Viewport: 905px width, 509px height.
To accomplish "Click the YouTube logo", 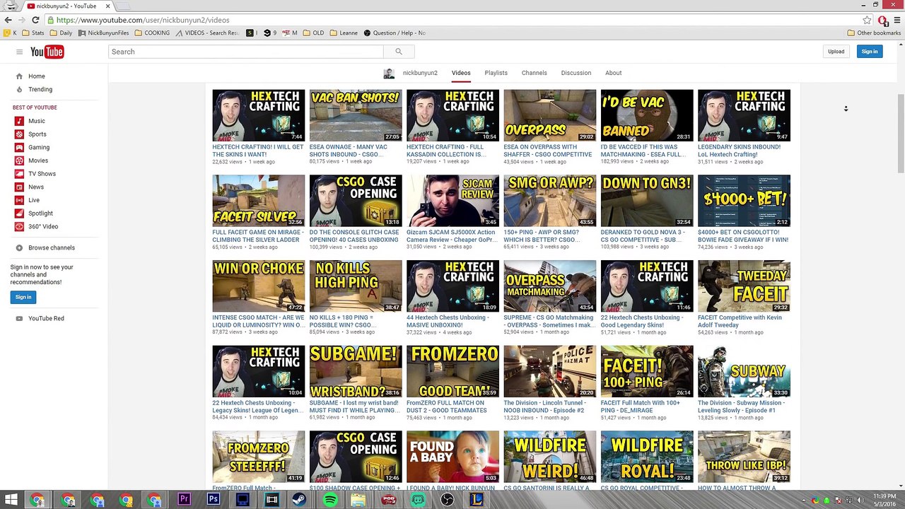I will coord(47,52).
